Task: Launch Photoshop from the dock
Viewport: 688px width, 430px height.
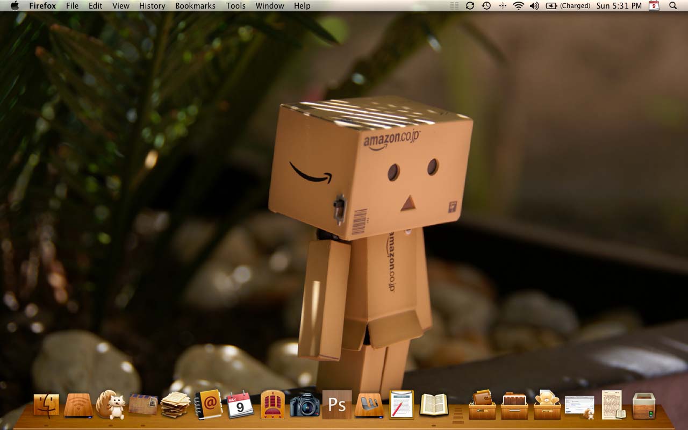Action: tap(337, 405)
